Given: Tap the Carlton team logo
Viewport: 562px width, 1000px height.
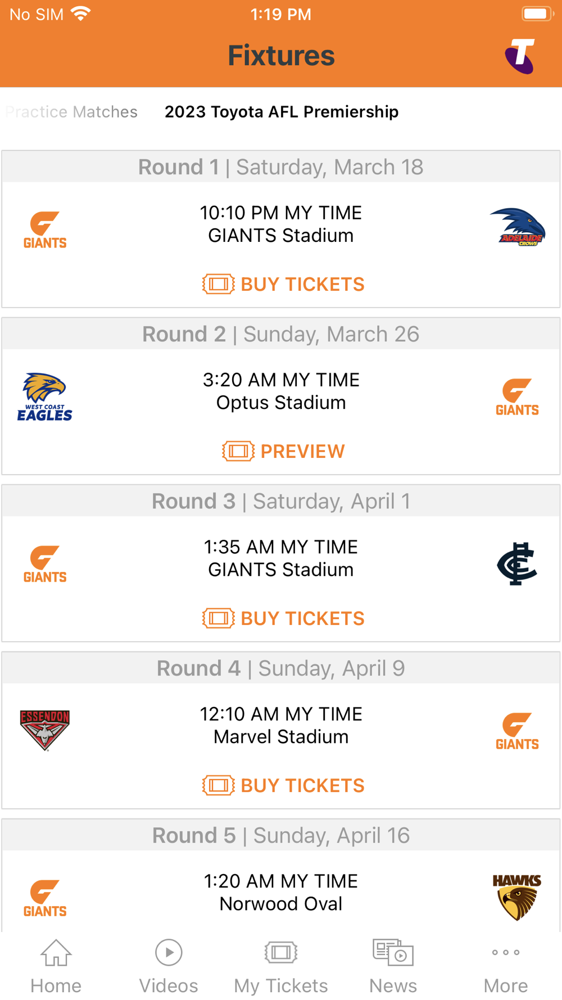Looking at the screenshot, I should click(x=517, y=563).
